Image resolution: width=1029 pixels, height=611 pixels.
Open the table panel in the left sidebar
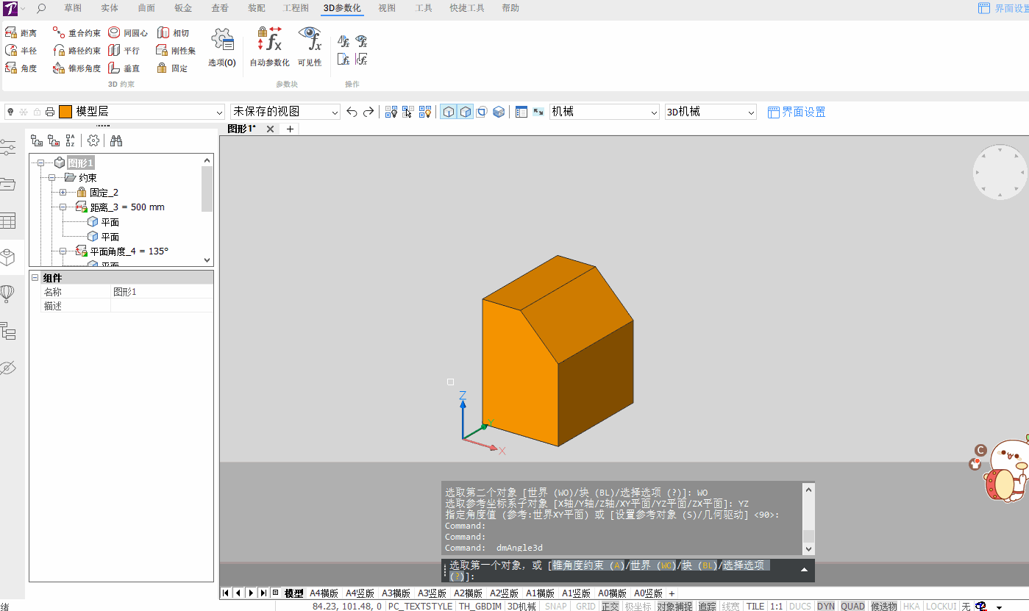pos(8,221)
